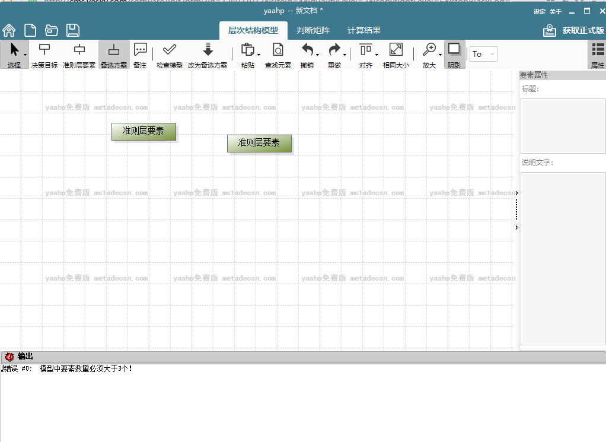Switch to 层次结构模型 tab
The image size is (606, 442).
253,30
